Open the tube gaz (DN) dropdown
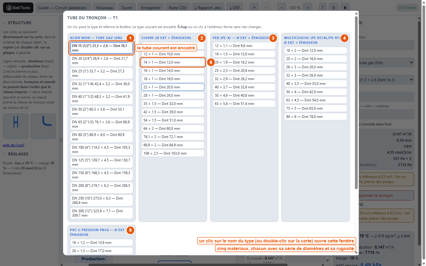Image resolution: width=426 pixels, height=266 pixels. tap(386, 63)
